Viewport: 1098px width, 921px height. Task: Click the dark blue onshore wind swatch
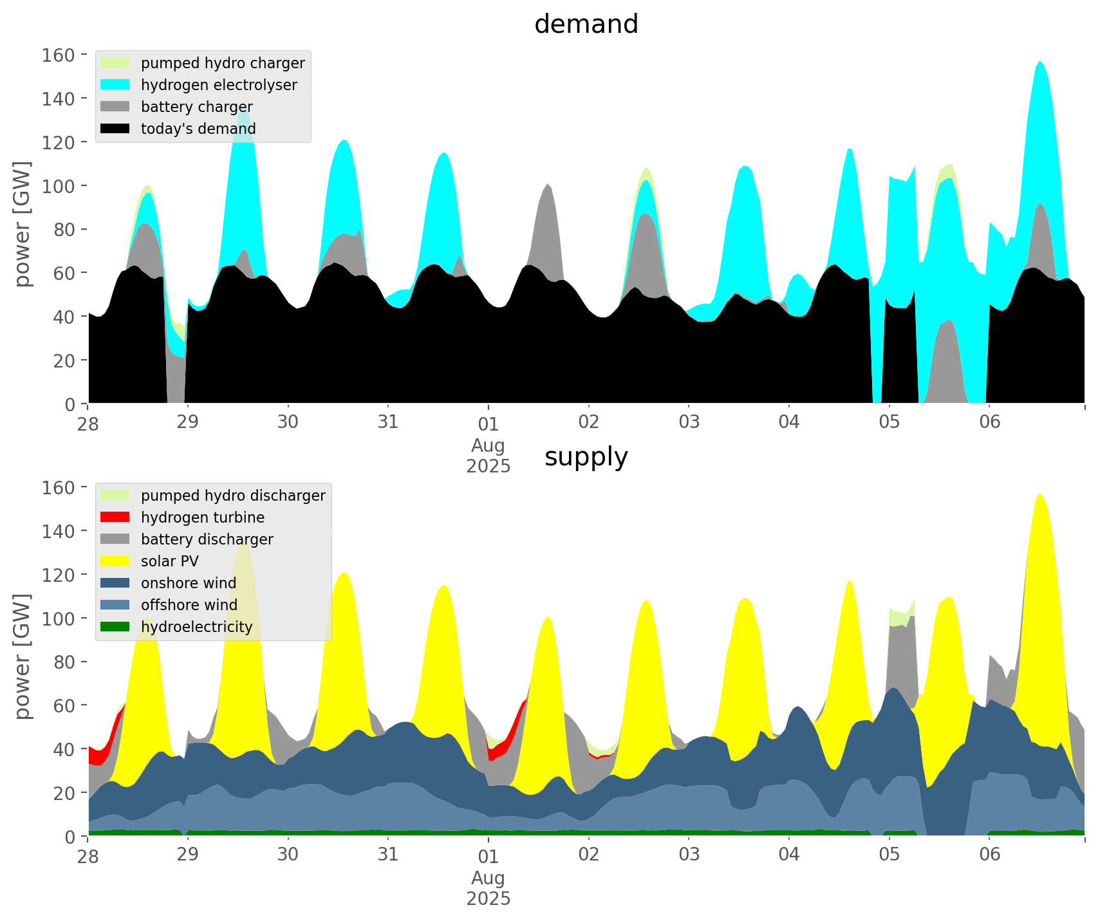(x=115, y=583)
